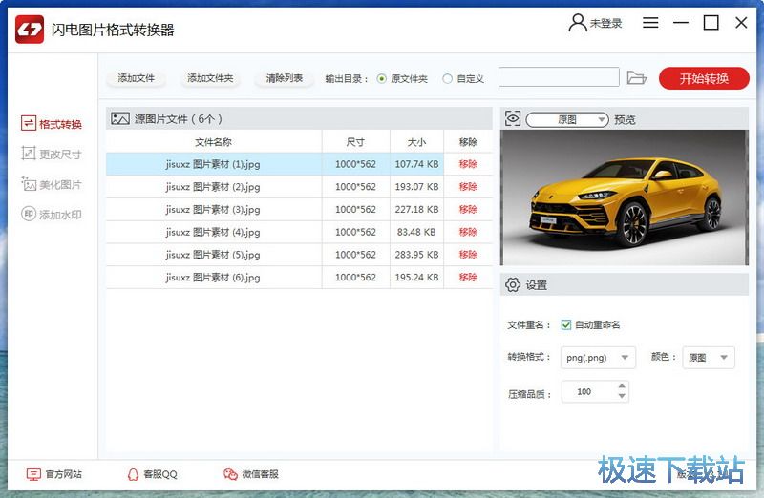
Task: Click the eye preview icon
Action: (x=513, y=119)
